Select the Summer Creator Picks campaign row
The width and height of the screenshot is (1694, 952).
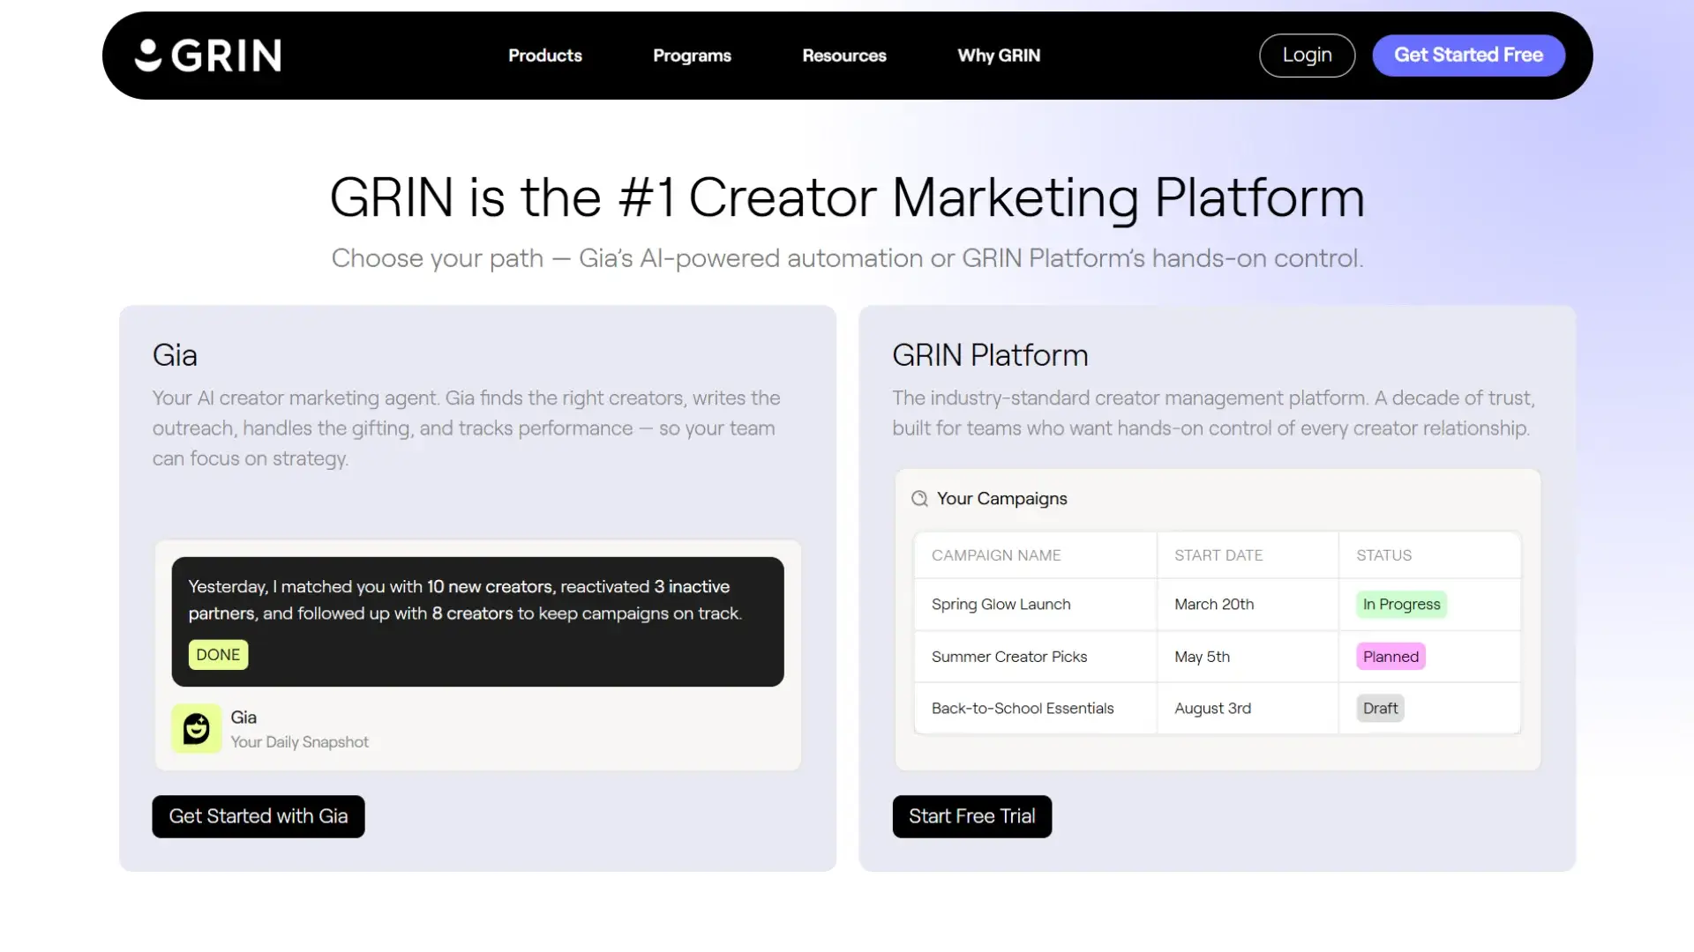pos(1009,657)
